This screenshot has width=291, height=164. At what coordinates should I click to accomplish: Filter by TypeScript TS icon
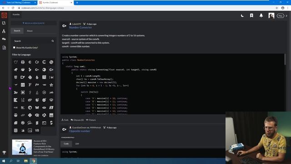(30, 131)
